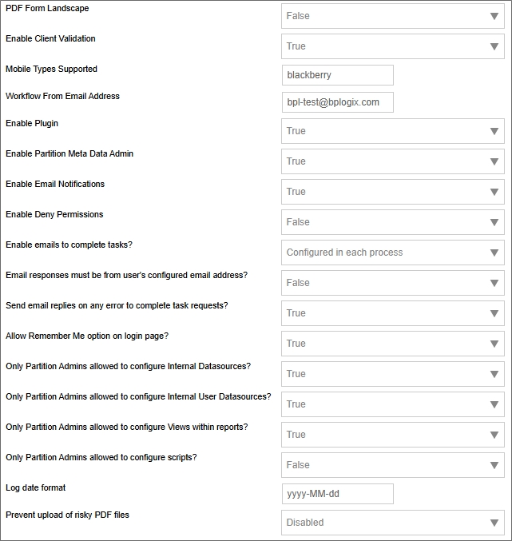Open the Prevent upload of risky PDF dropdown

click(x=392, y=523)
